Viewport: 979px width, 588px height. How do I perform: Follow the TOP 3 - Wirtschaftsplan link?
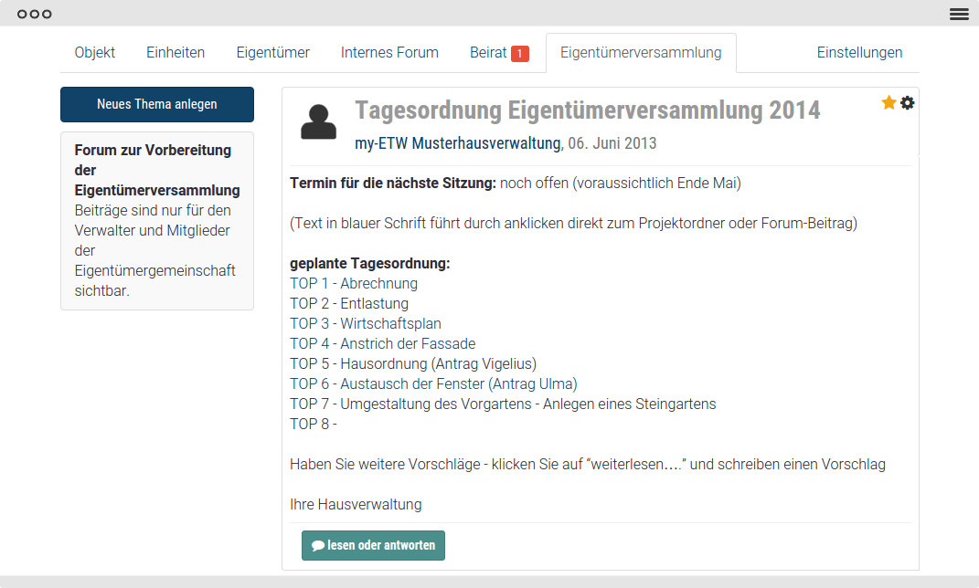click(x=366, y=324)
